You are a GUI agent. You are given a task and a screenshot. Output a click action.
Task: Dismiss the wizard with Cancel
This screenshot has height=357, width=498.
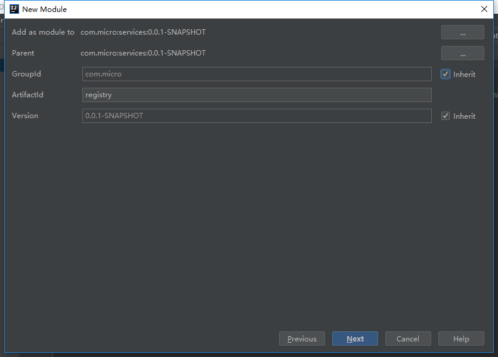pos(408,338)
